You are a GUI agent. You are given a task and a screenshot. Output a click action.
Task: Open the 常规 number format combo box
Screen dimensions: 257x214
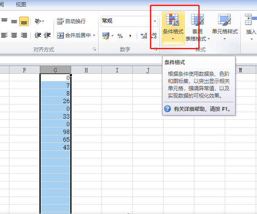coord(129,21)
